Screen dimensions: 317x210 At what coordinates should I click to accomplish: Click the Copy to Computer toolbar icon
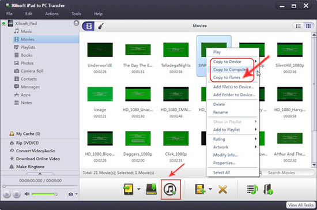pyautogui.click(x=151, y=189)
